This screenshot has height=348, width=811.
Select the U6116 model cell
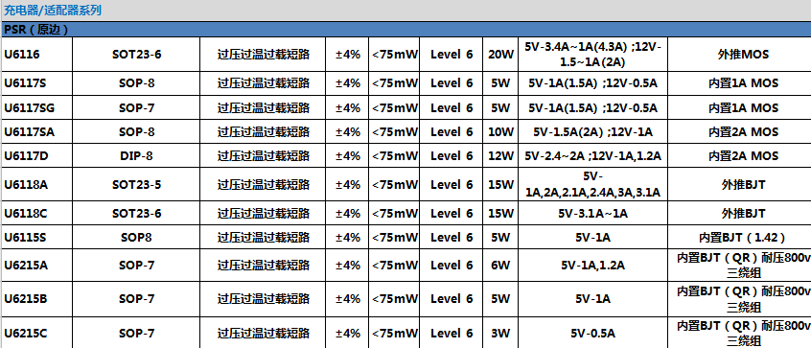tap(36, 55)
